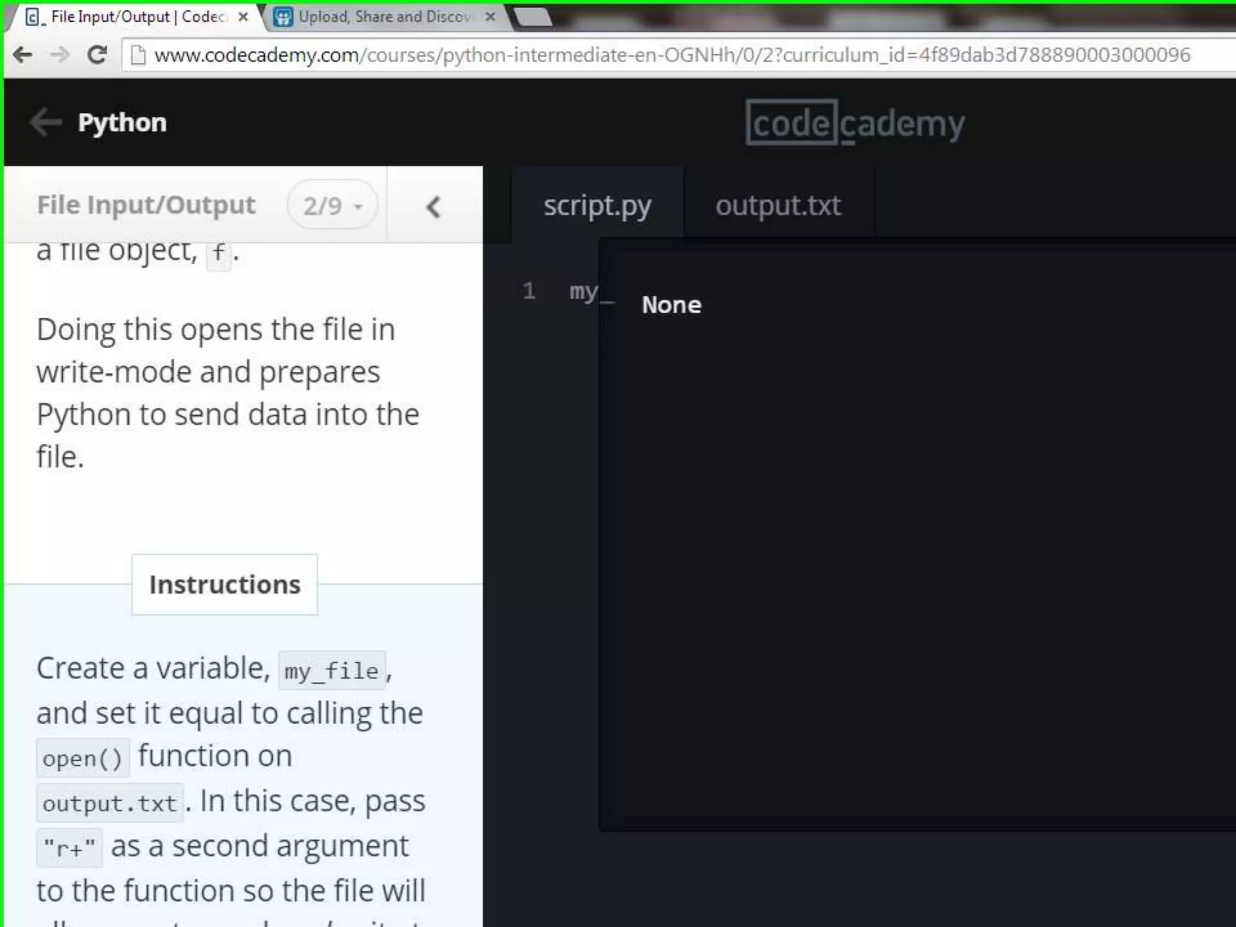Screen dimensions: 1236x927
Task: Click the Python course title
Action: (122, 123)
